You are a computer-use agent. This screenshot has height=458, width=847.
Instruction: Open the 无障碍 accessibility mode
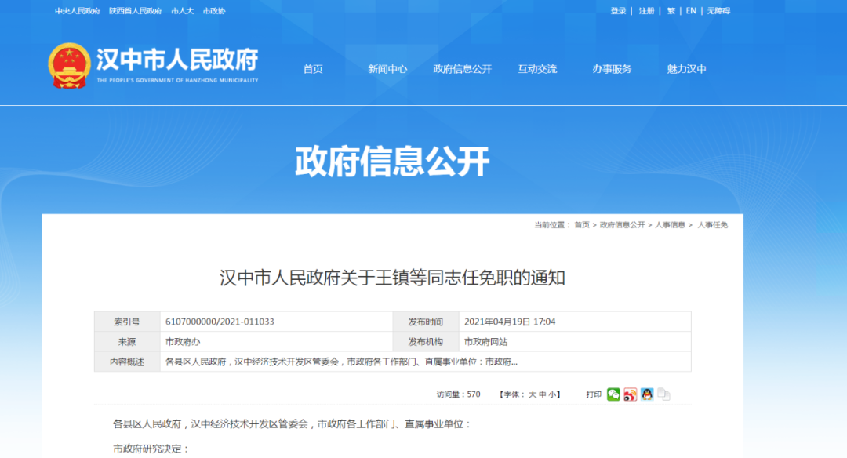tap(718, 11)
